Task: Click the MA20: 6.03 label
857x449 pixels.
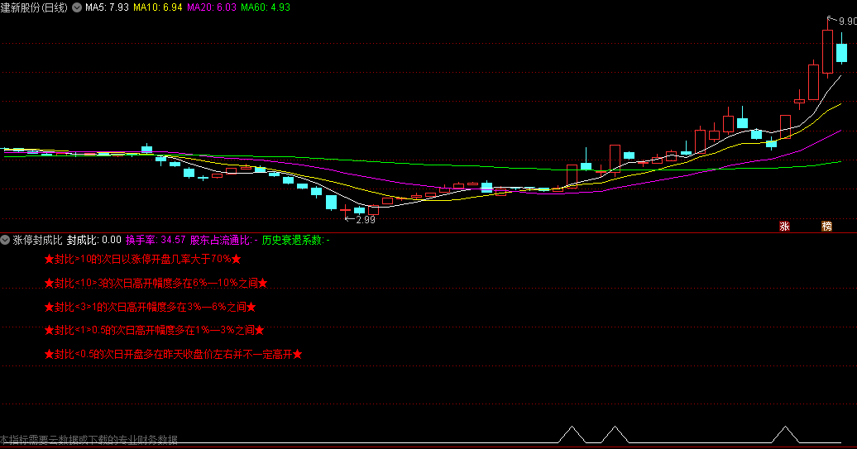Action: [x=212, y=7]
